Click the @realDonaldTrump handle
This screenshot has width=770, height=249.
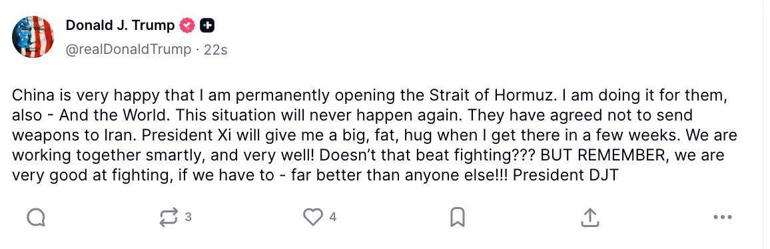[x=128, y=50]
